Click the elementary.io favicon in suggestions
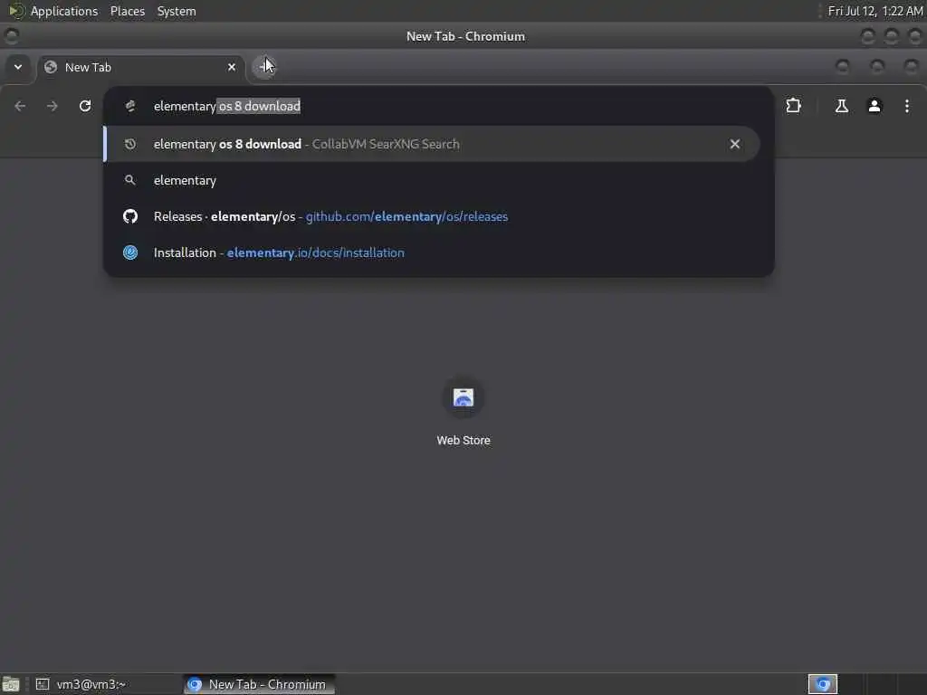The height and width of the screenshot is (695, 927). point(130,252)
